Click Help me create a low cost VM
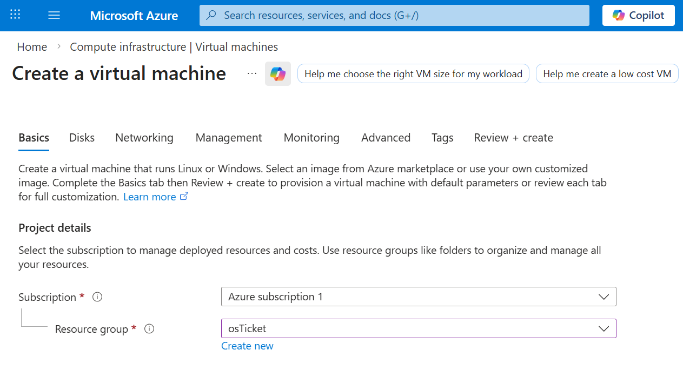683x370 pixels. (x=607, y=74)
